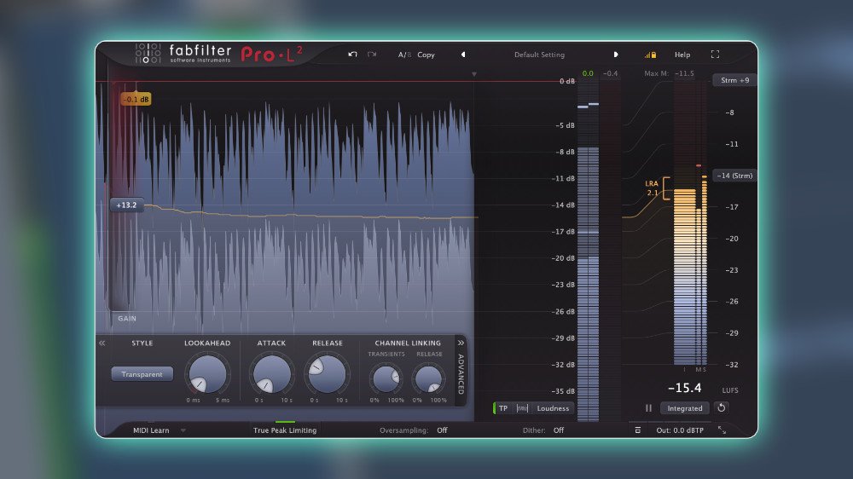Click the FabFilter logo icon
The image size is (853, 479).
coord(148,54)
